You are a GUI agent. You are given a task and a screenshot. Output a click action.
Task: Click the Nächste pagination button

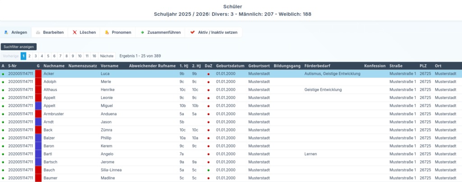pos(106,56)
